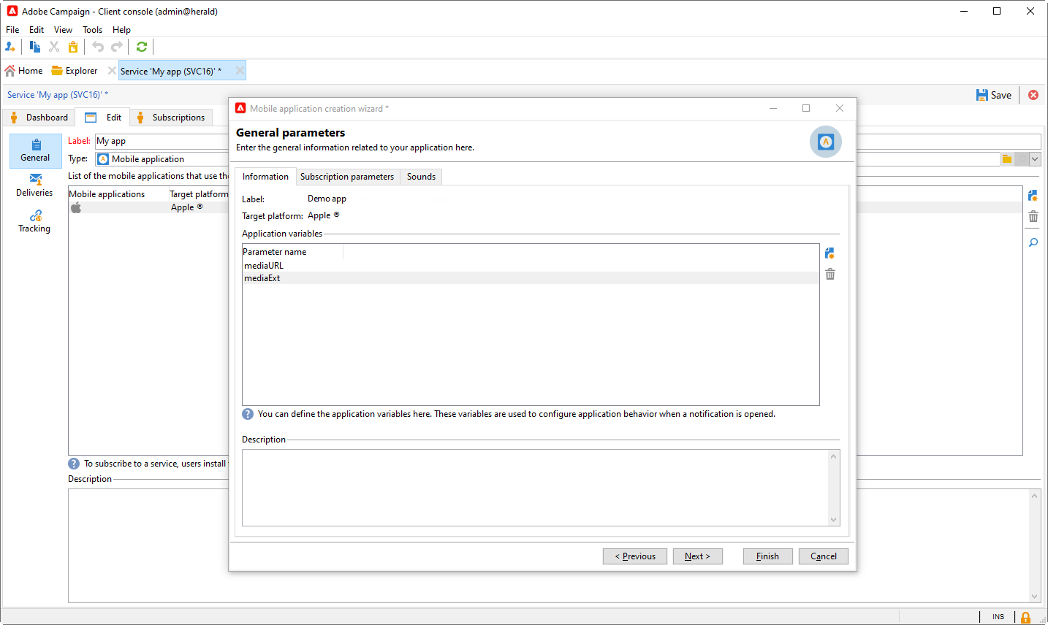Click the Parameter name column header
The height and width of the screenshot is (625, 1048).
(x=292, y=252)
